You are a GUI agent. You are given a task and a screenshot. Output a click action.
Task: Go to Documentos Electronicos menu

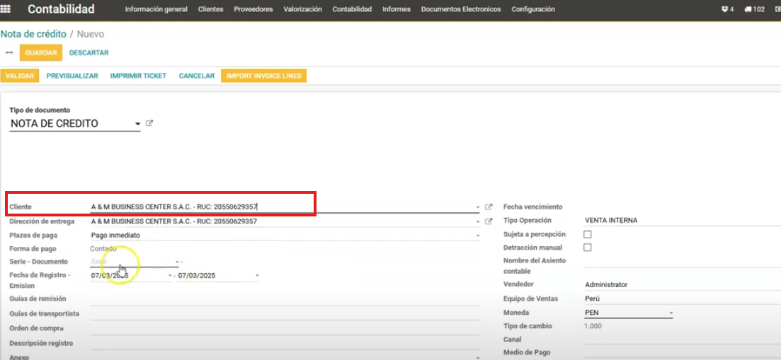coord(460,9)
